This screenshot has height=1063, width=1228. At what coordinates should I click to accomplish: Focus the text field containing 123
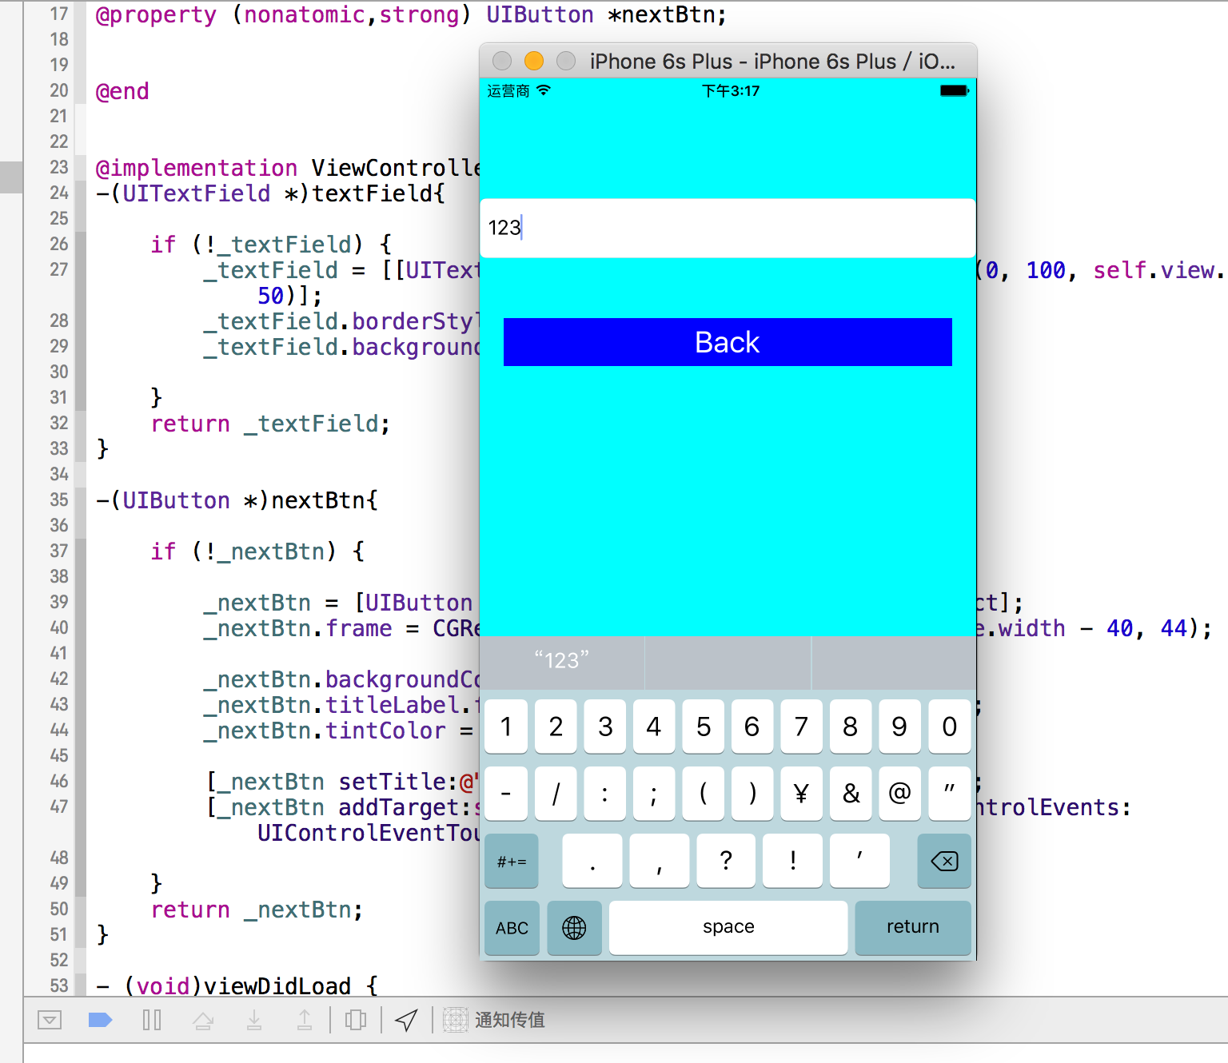pos(728,228)
